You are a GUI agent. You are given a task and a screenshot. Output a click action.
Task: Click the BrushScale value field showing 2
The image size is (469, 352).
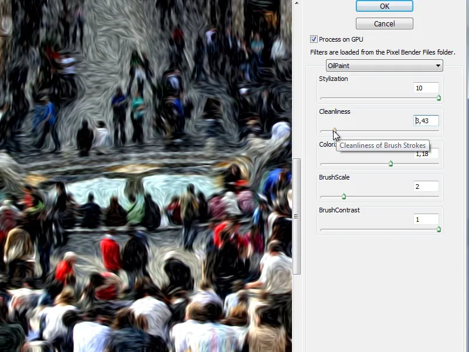pyautogui.click(x=426, y=186)
